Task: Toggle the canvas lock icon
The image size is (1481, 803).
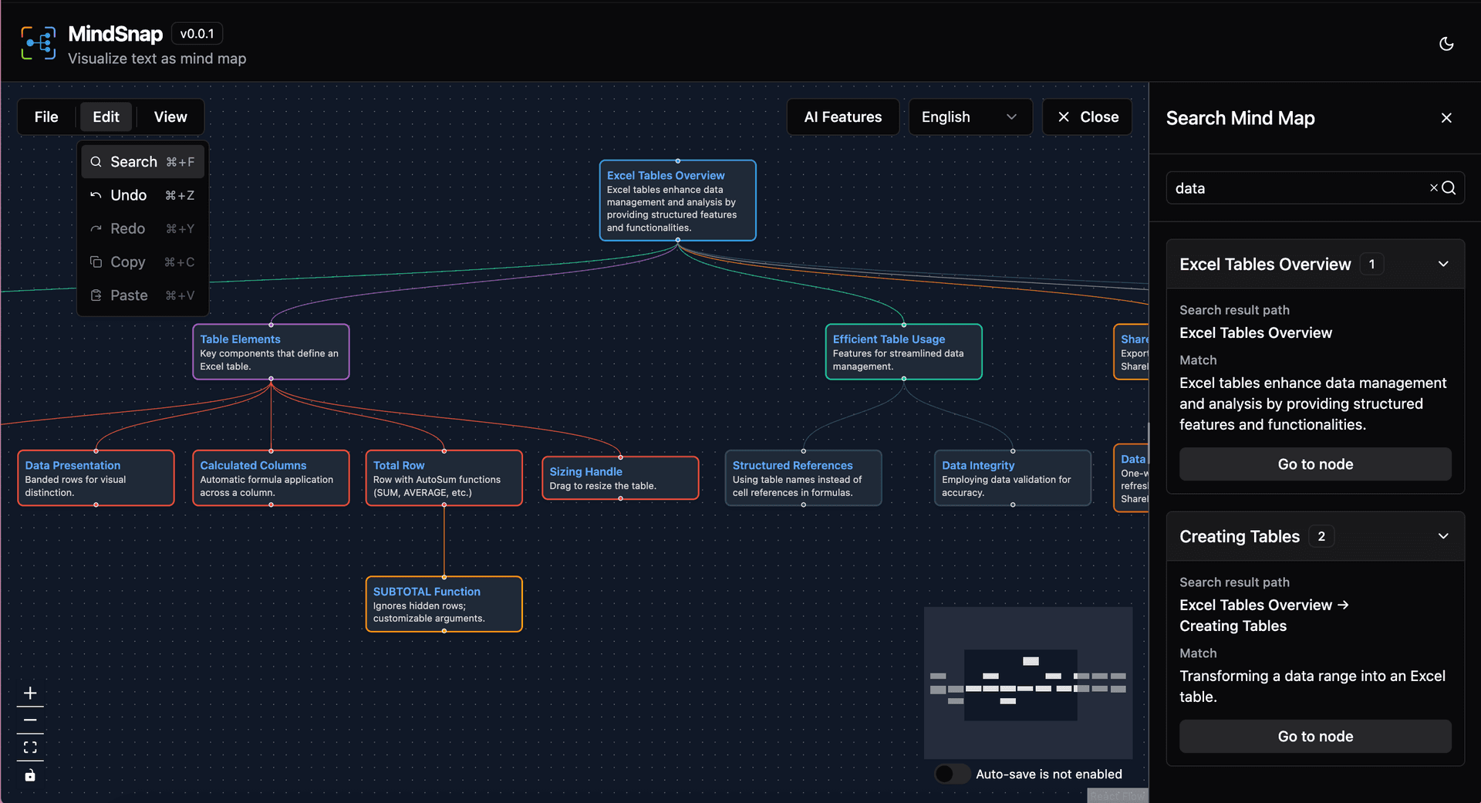Action: click(30, 775)
